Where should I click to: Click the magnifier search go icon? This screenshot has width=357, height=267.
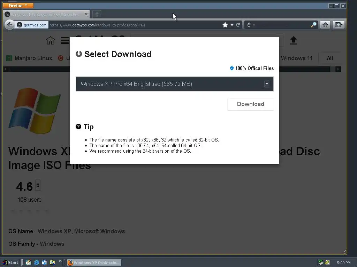pyautogui.click(x=313, y=25)
